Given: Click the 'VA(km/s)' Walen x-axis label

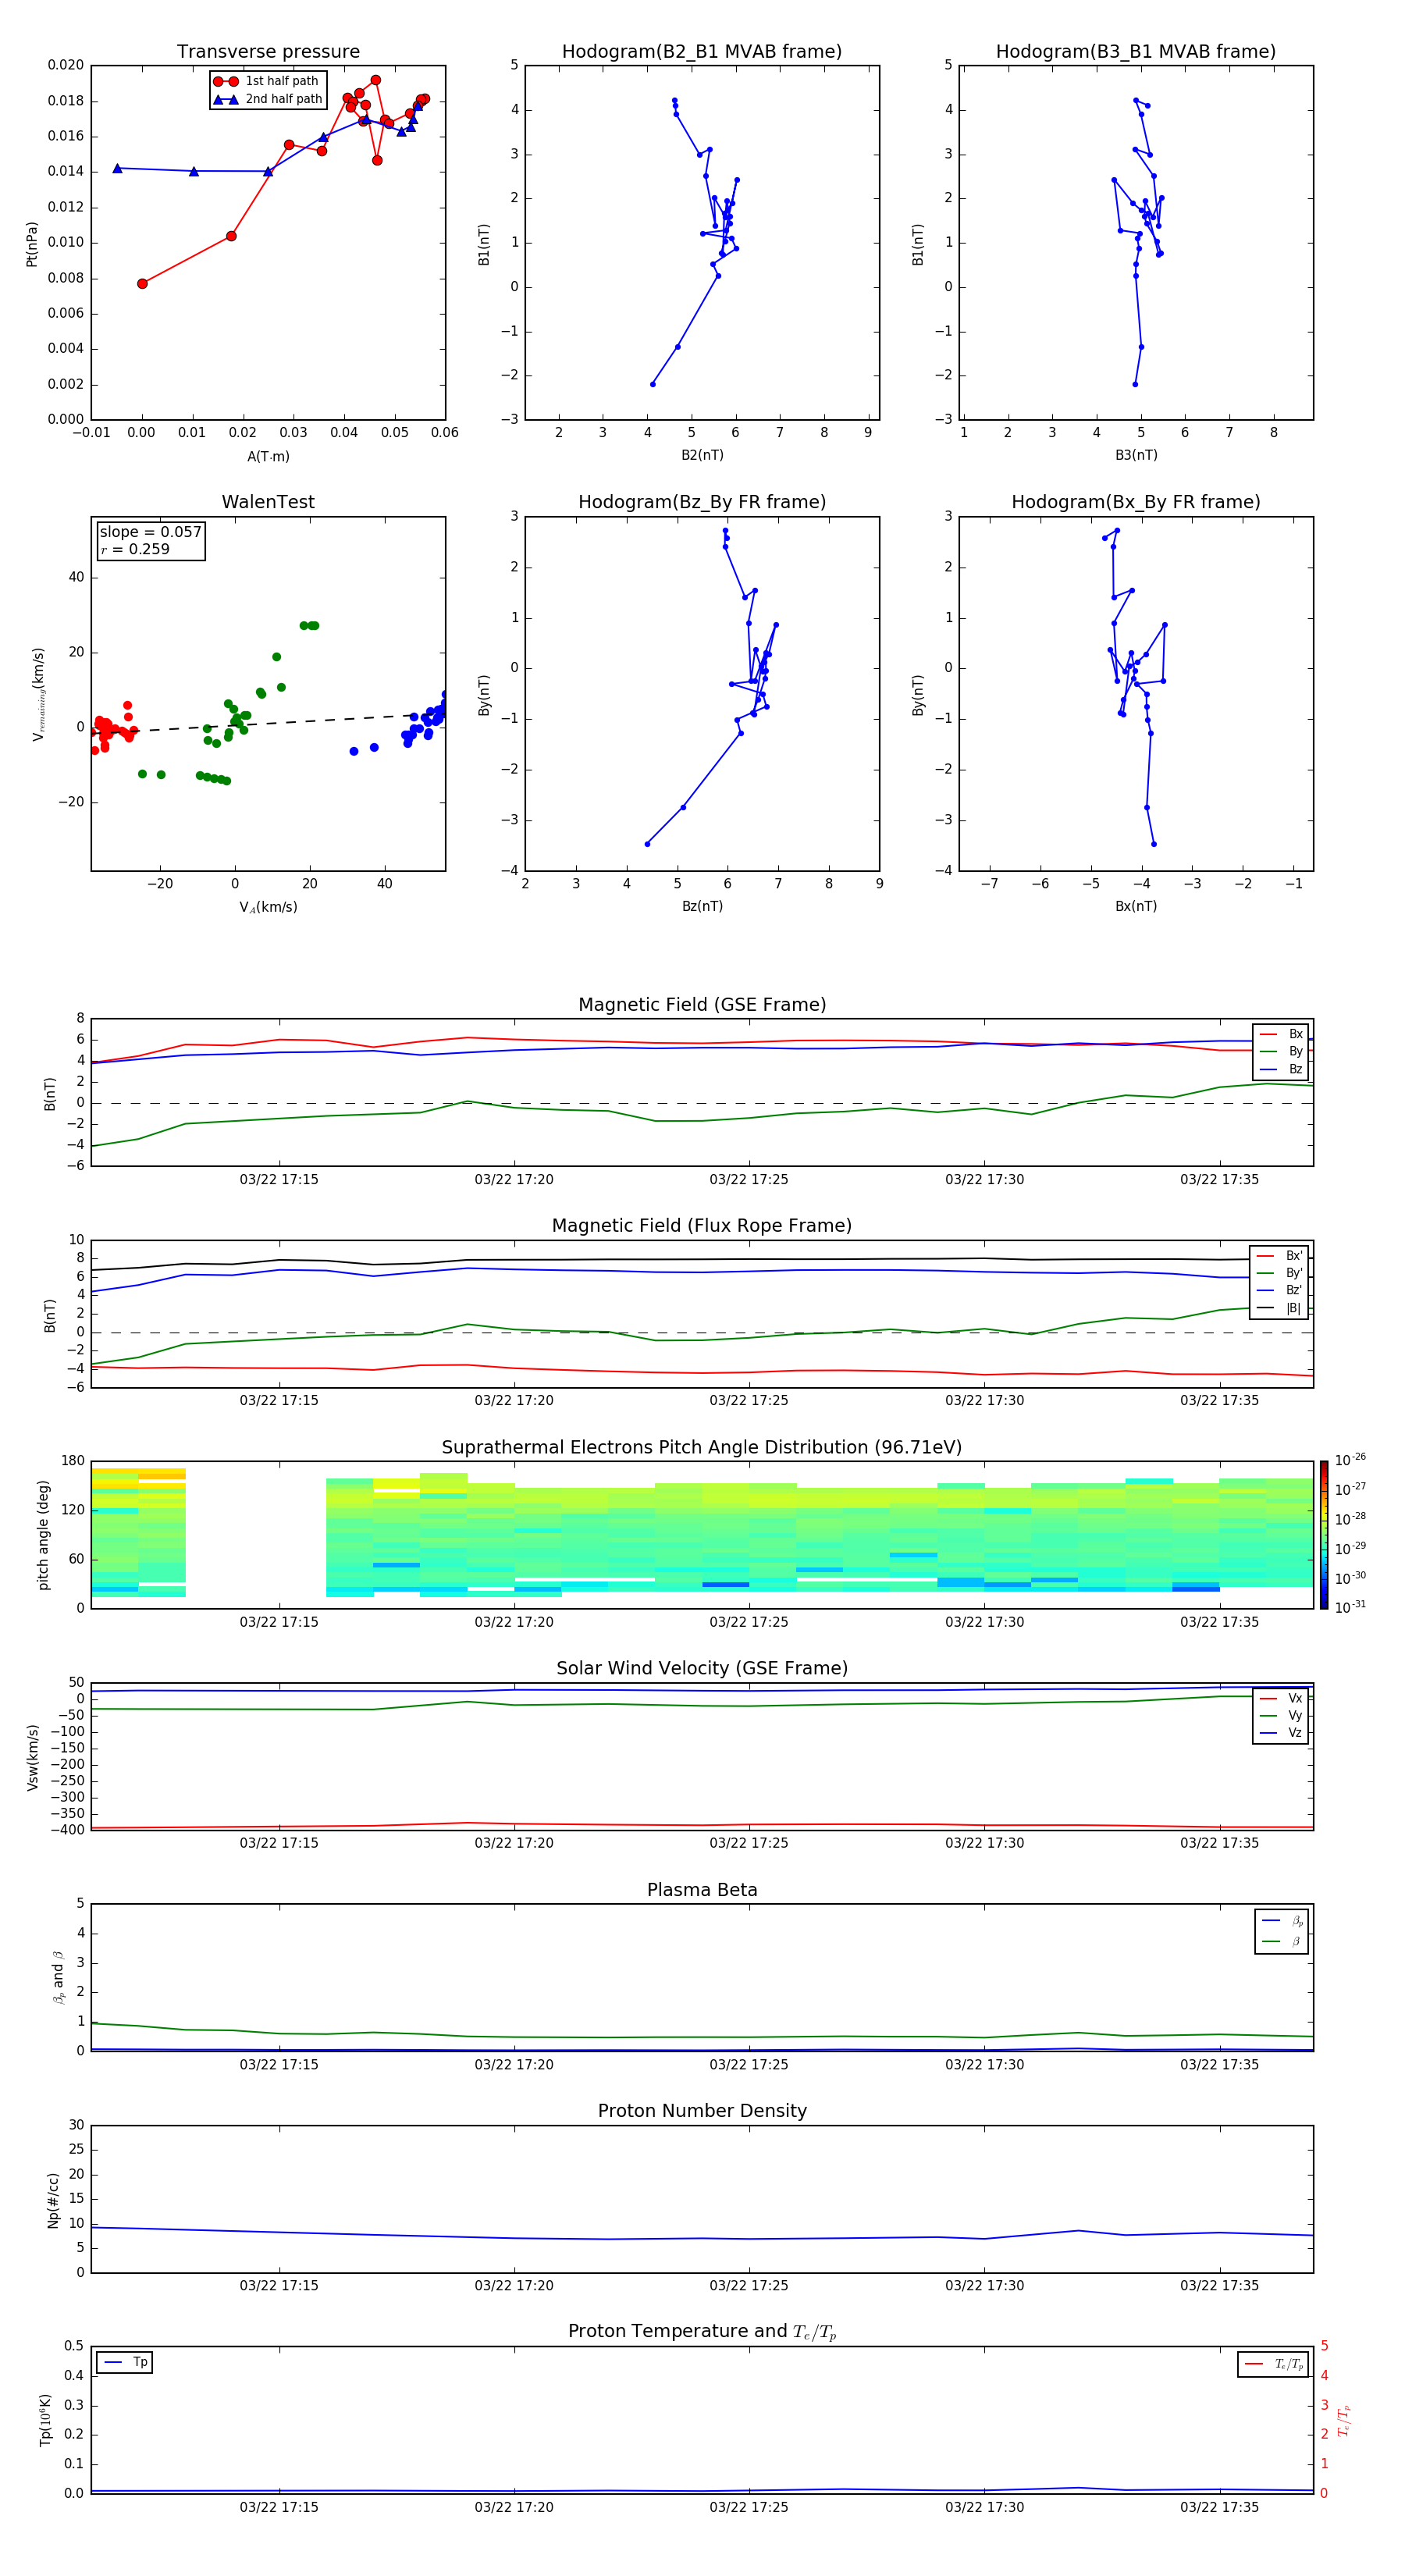Looking at the screenshot, I should (x=268, y=907).
